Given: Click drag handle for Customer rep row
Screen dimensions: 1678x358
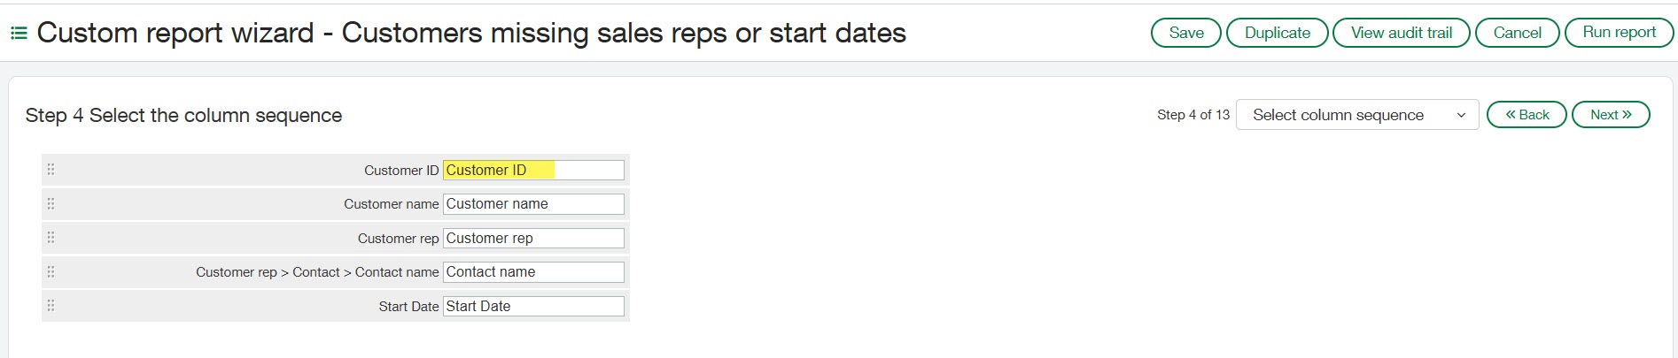Looking at the screenshot, I should tap(50, 238).
